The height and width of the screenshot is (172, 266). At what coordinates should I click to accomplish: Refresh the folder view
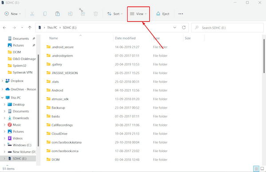tap(184, 27)
